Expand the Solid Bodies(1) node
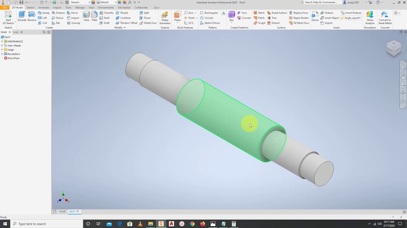The width and height of the screenshot is (407, 228). pos(2,41)
